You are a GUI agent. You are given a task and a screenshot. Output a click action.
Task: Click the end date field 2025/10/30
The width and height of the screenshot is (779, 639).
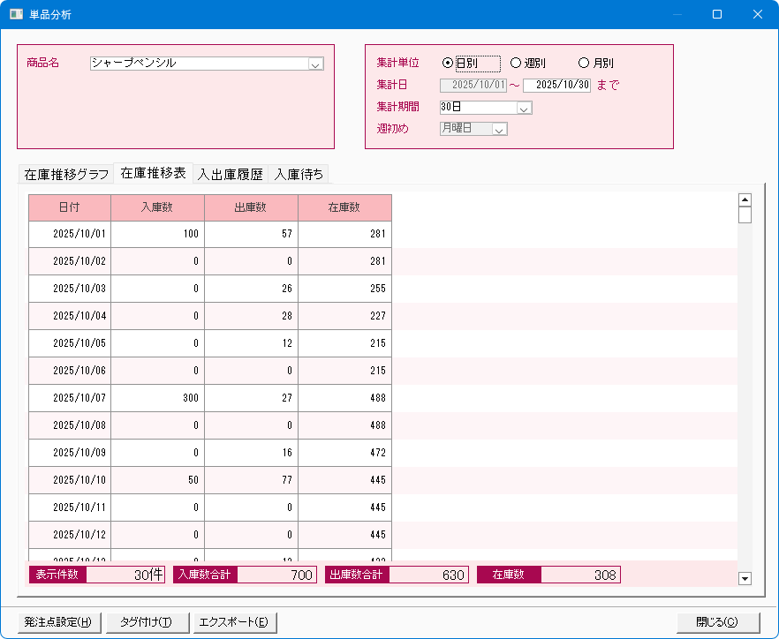point(556,86)
